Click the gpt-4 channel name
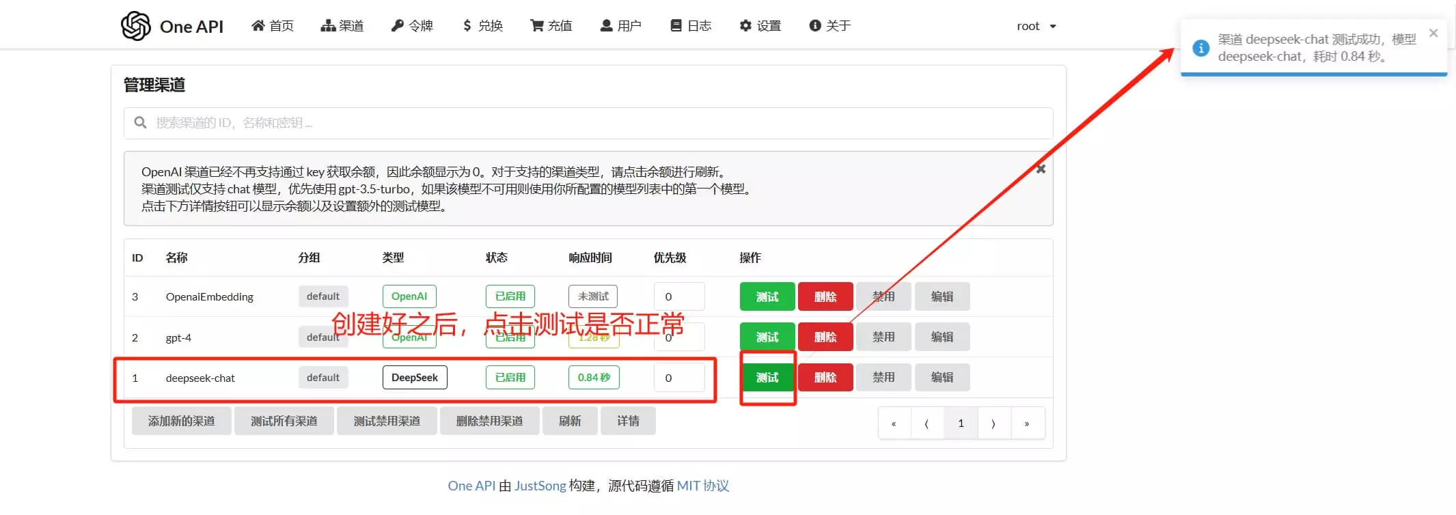 tap(178, 337)
